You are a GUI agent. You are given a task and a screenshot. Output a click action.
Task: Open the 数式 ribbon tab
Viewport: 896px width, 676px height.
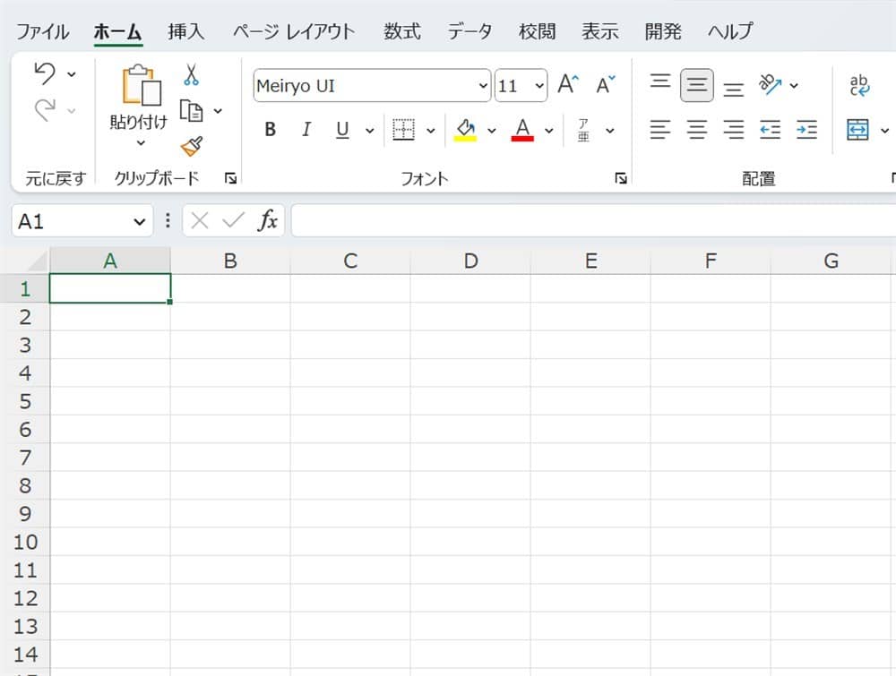pos(402,31)
